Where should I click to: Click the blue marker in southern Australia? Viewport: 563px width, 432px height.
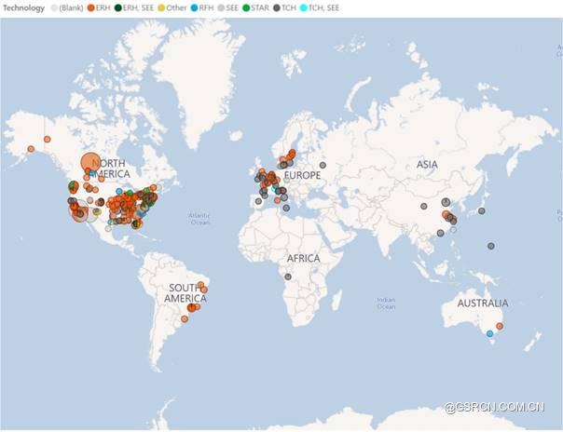488,333
